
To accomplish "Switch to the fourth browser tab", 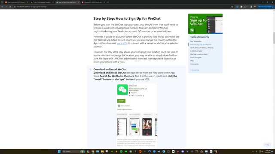I will pos(93,2).
